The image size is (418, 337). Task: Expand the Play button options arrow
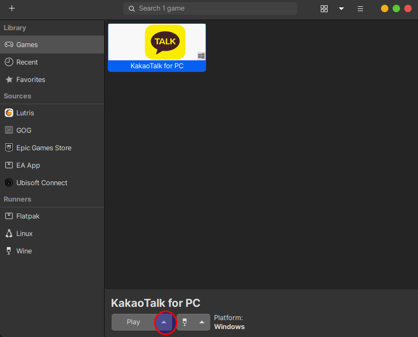pyautogui.click(x=164, y=322)
